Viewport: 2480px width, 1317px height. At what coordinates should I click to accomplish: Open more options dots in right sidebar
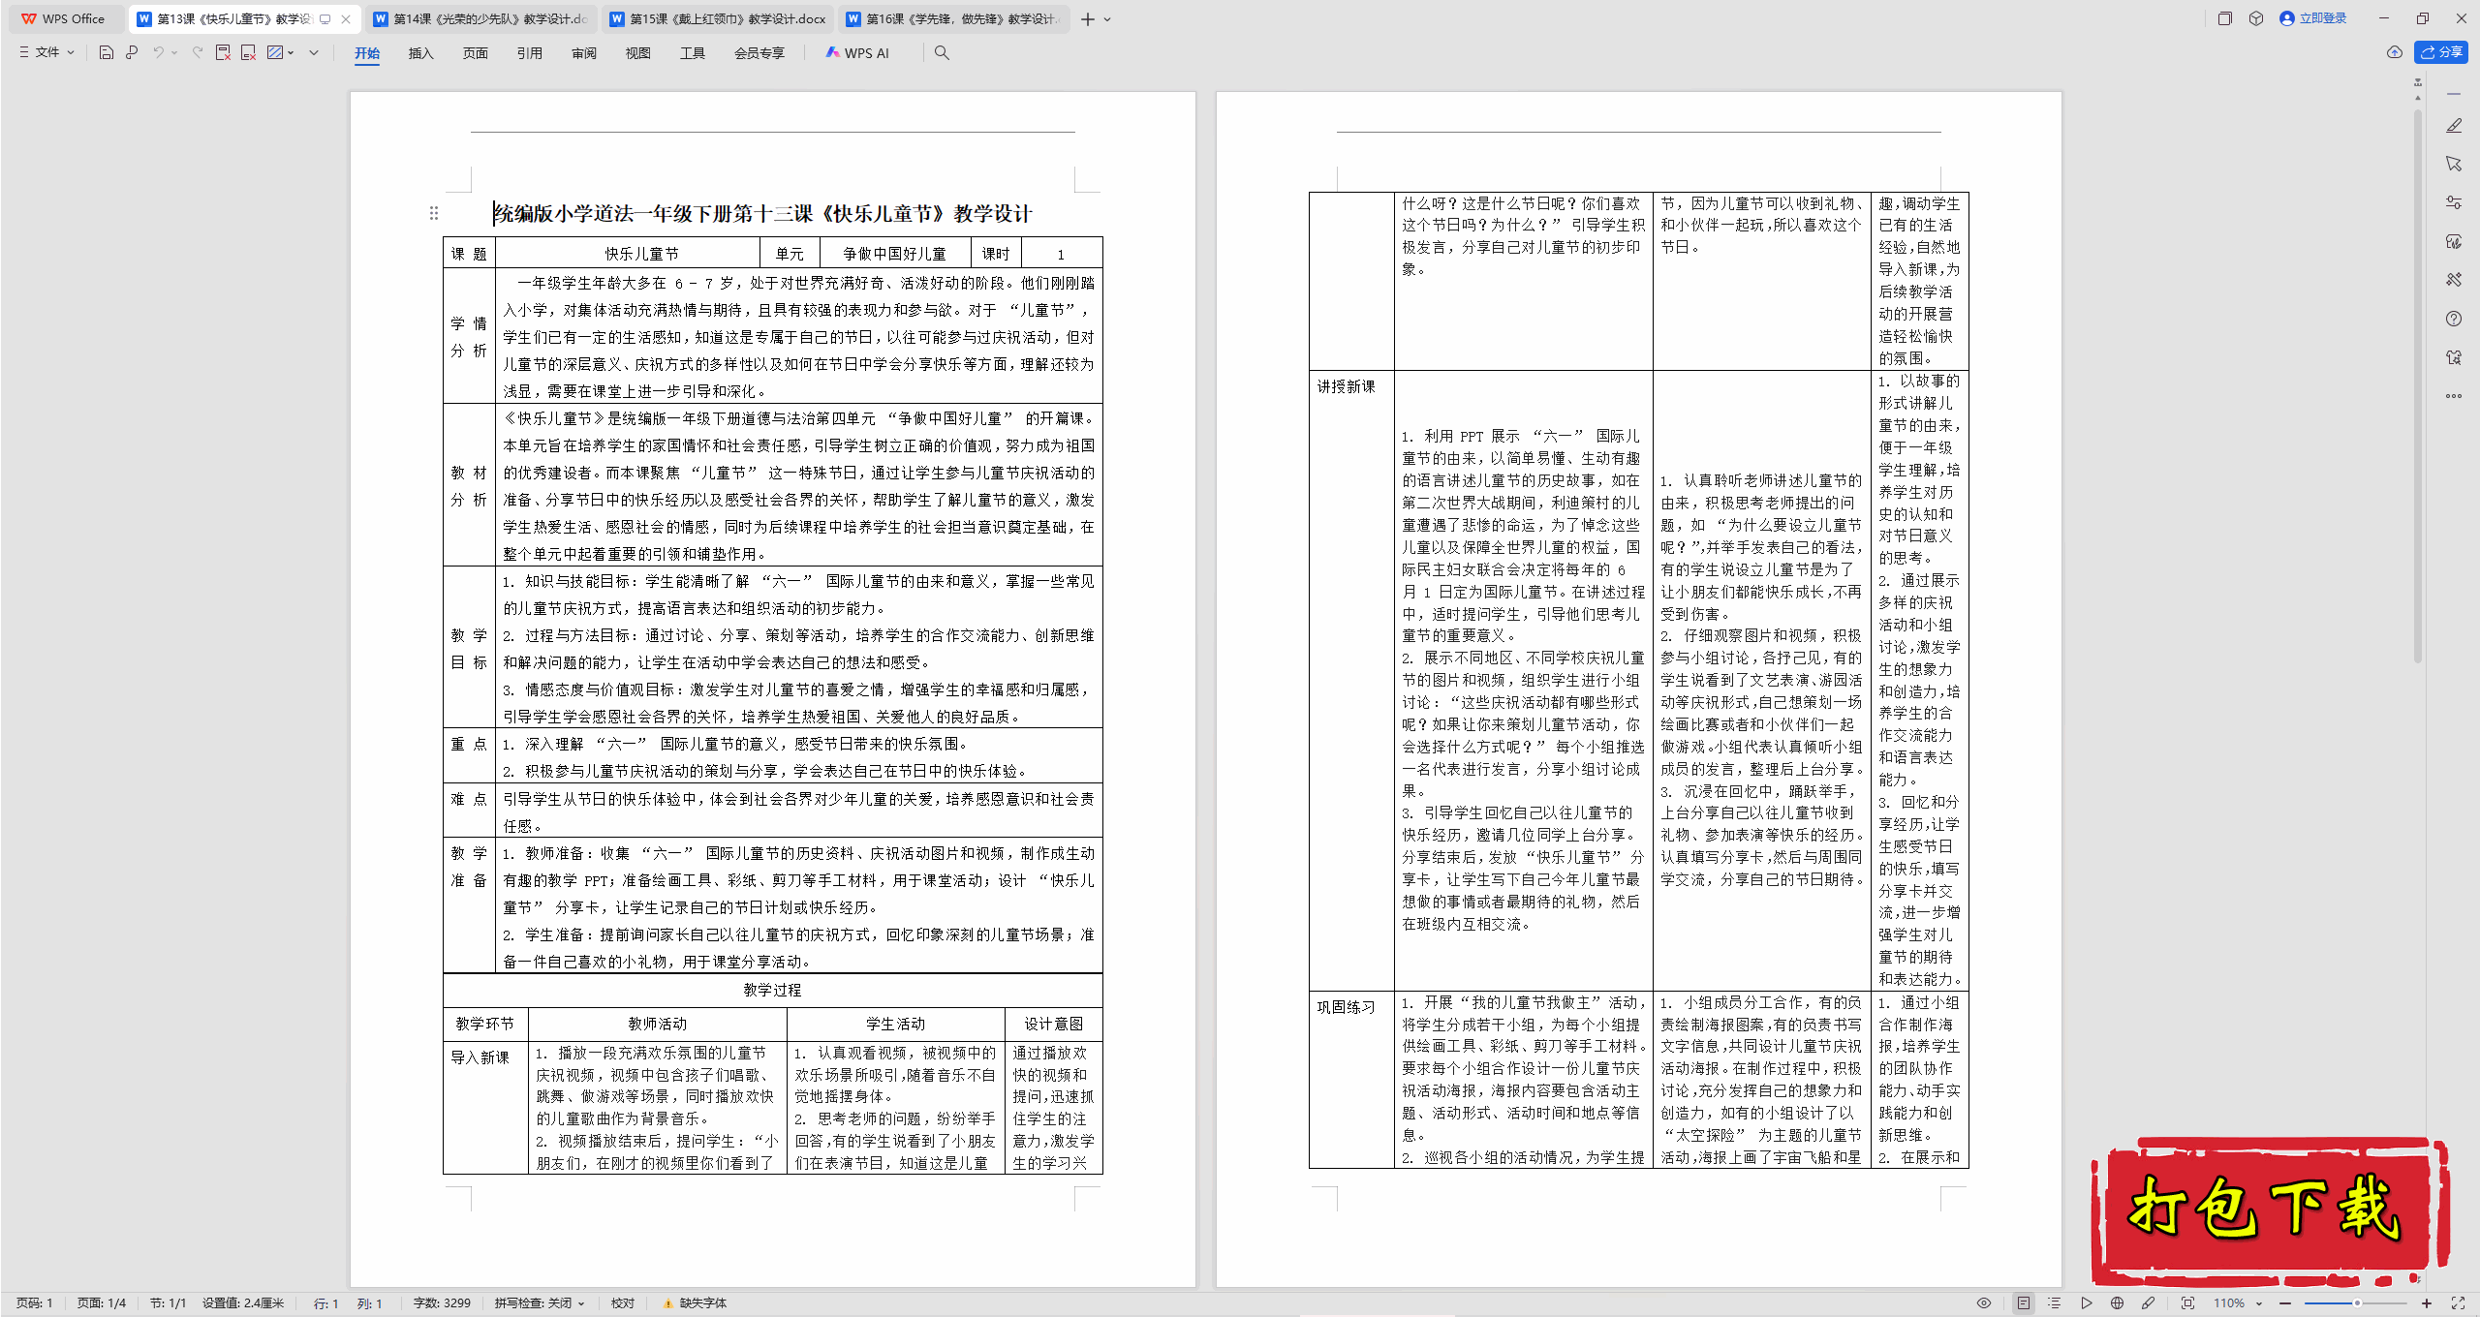coord(2454,396)
